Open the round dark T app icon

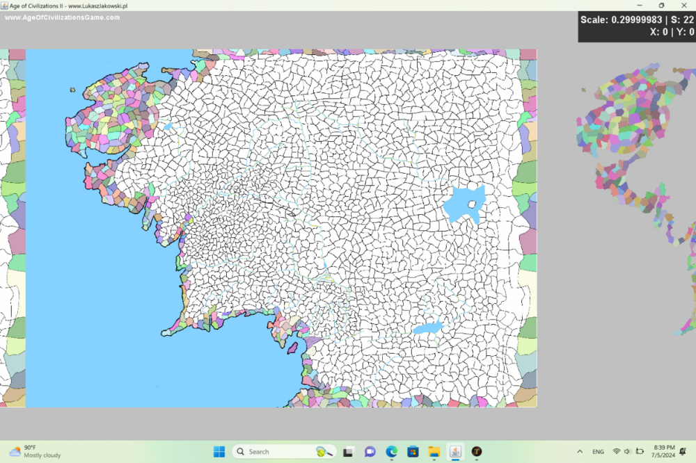[477, 451]
